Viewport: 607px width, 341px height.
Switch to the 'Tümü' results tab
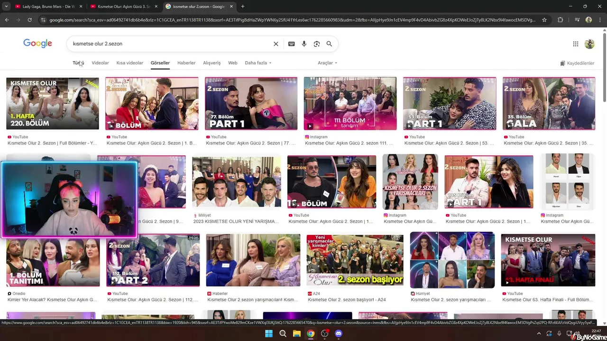click(78, 63)
